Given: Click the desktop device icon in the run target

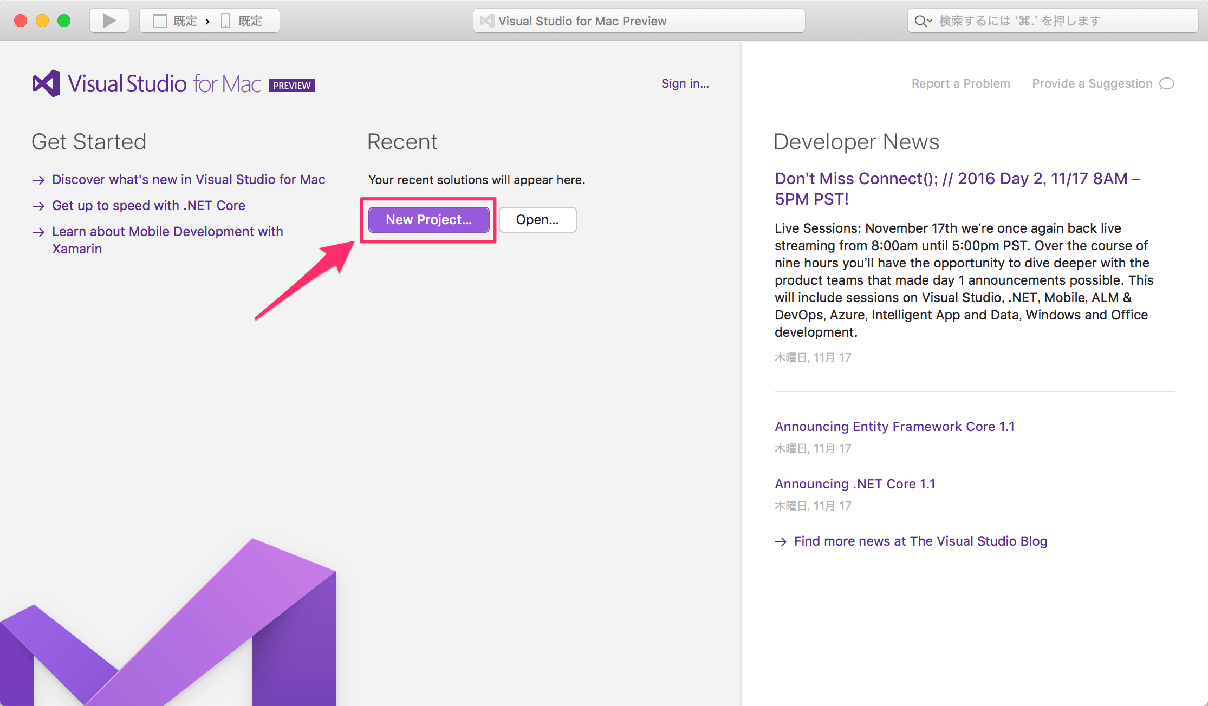Looking at the screenshot, I should (x=160, y=21).
